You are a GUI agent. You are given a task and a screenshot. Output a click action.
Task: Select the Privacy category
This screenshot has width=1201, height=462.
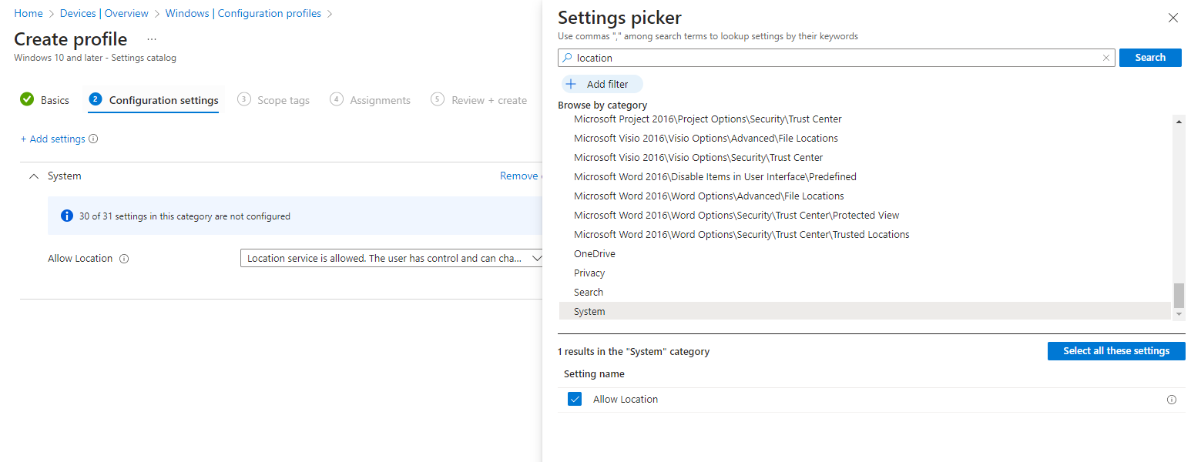click(589, 273)
